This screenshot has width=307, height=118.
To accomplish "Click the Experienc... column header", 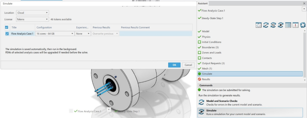I will click(83, 27).
